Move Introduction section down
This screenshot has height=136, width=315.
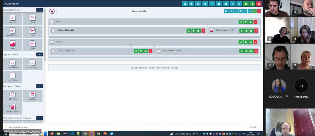pyautogui.click(x=249, y=11)
